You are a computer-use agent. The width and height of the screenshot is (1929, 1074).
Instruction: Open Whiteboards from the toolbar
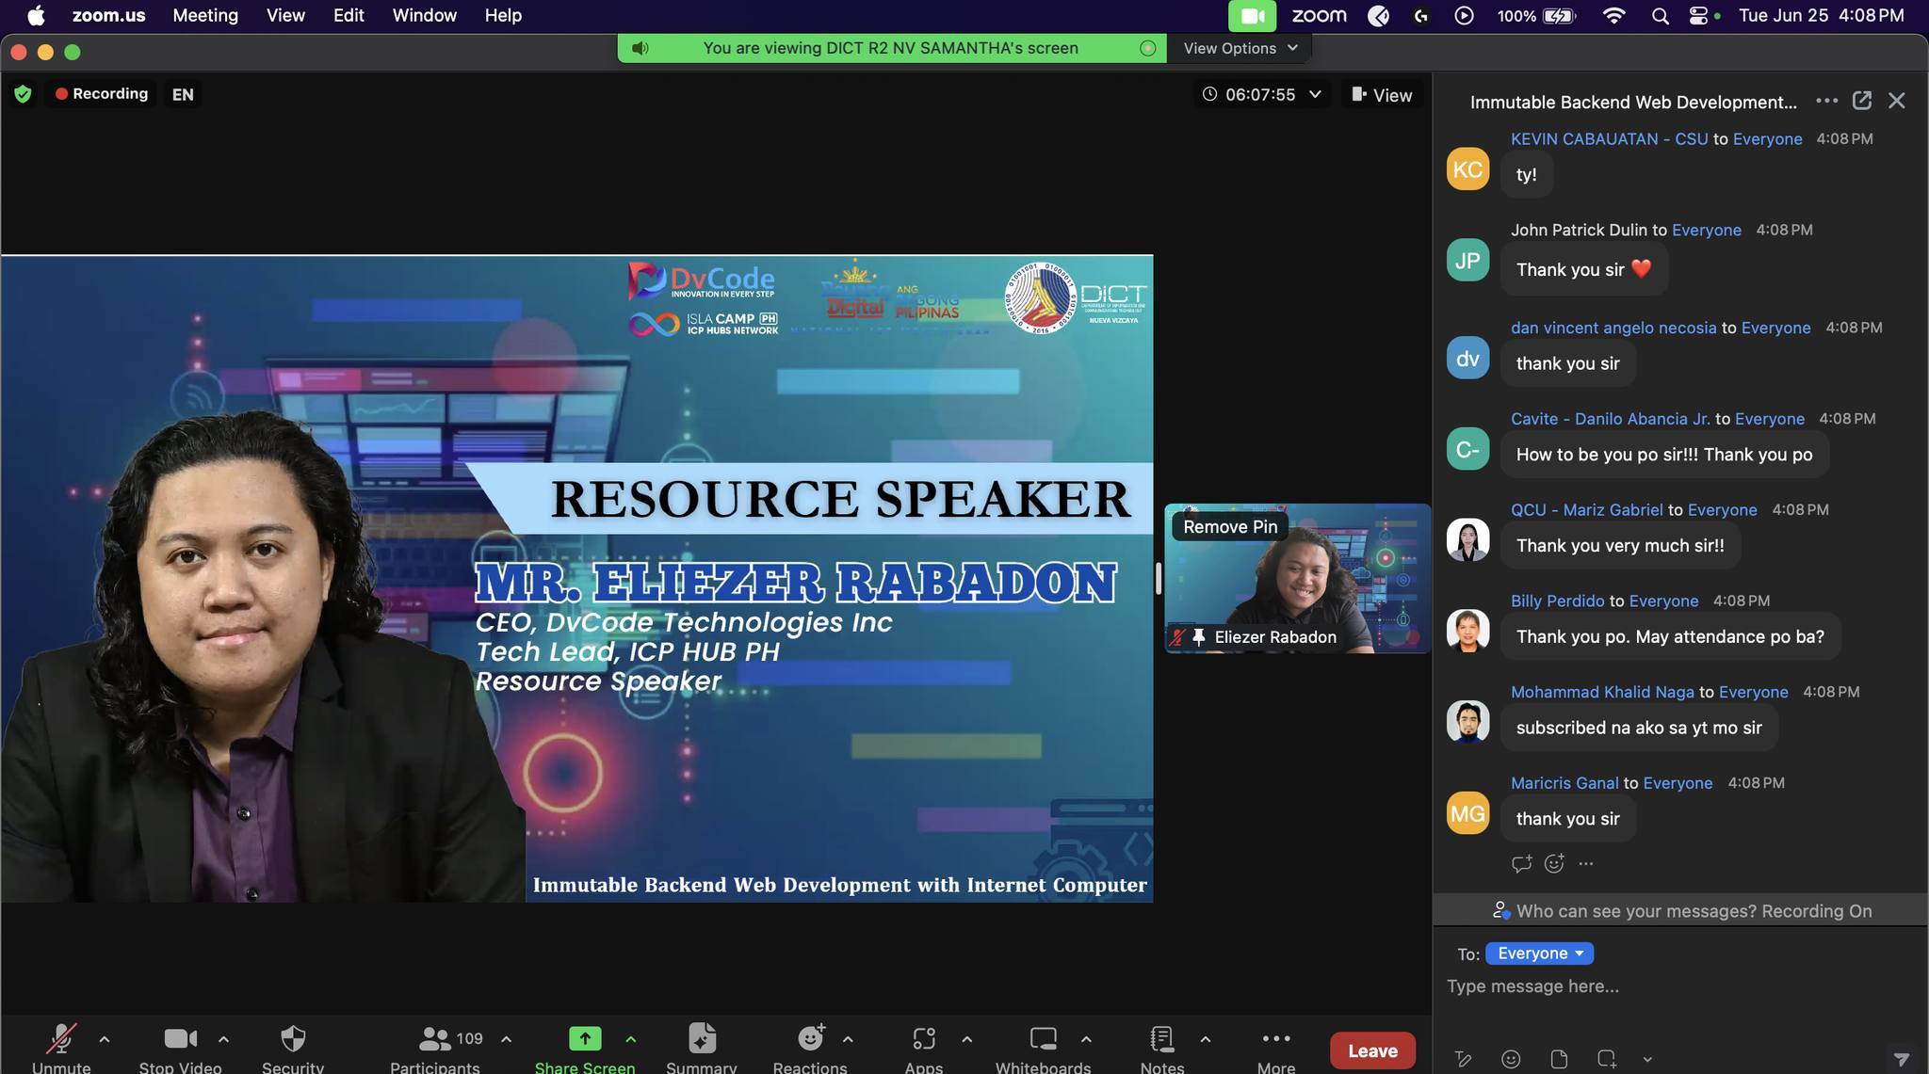tap(1044, 1049)
